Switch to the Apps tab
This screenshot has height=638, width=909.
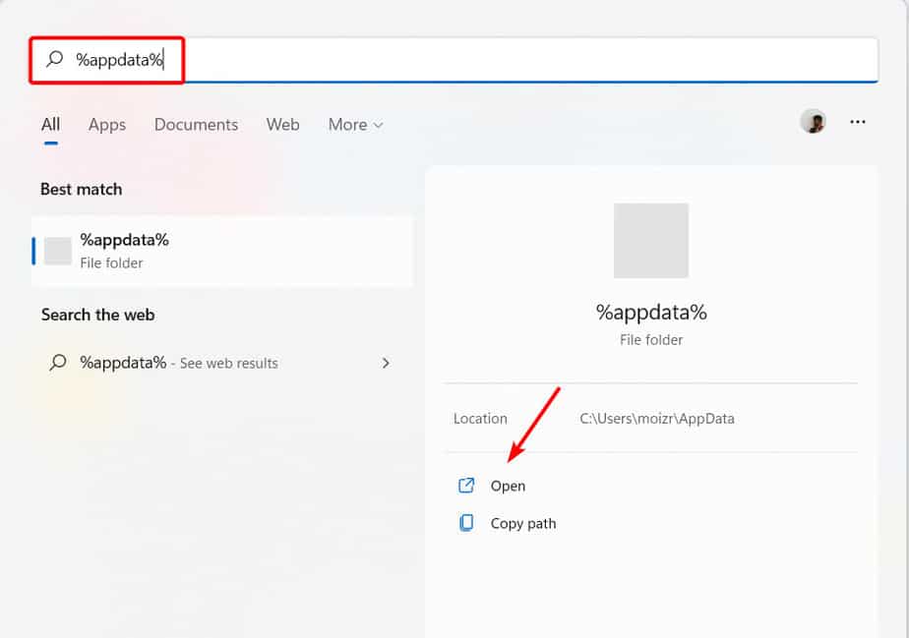pos(107,125)
